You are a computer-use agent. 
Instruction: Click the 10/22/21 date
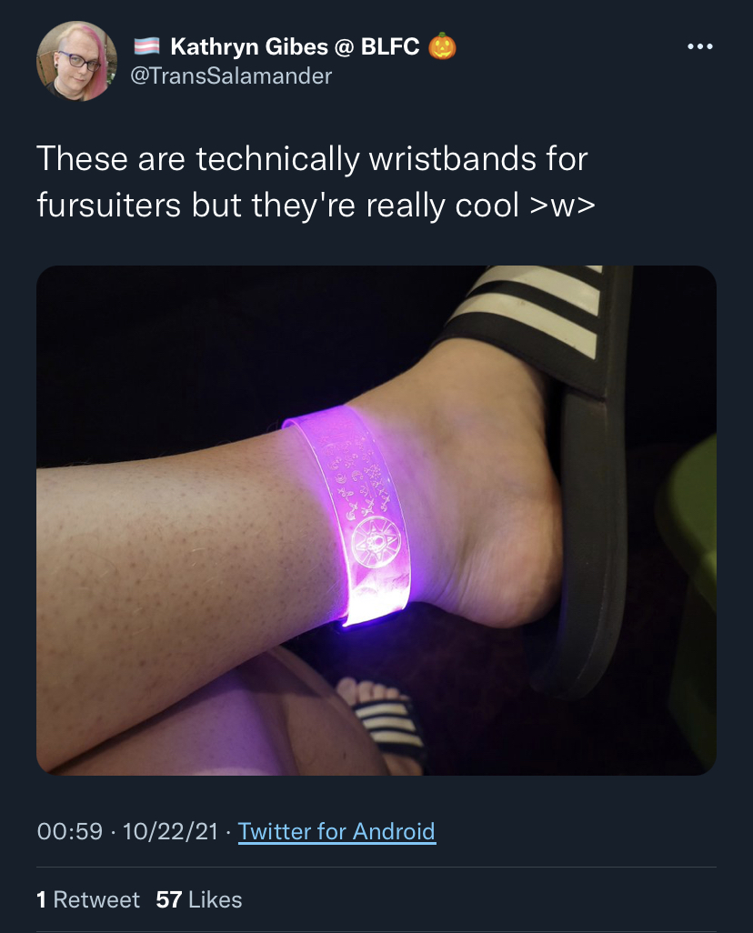tap(170, 831)
